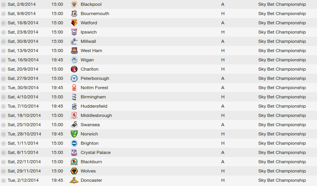
Task: Select the Nottm Forest tree crest
Action: coord(74,88)
